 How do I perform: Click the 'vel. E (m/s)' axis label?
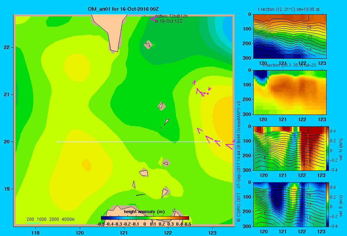click(x=341, y=206)
